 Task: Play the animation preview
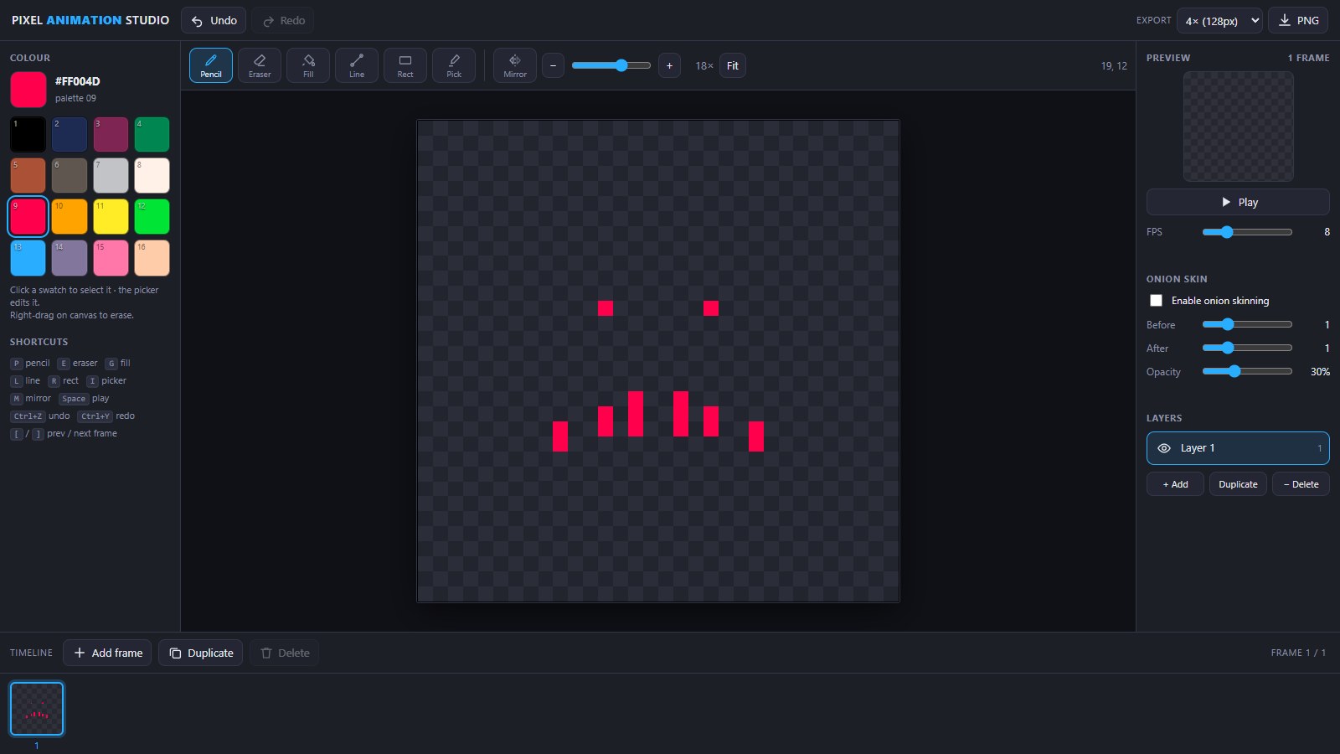click(1238, 202)
